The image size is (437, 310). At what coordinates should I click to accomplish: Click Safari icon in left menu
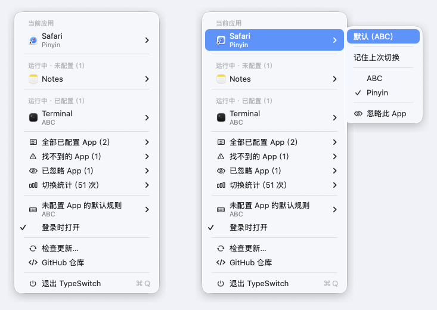click(x=33, y=40)
